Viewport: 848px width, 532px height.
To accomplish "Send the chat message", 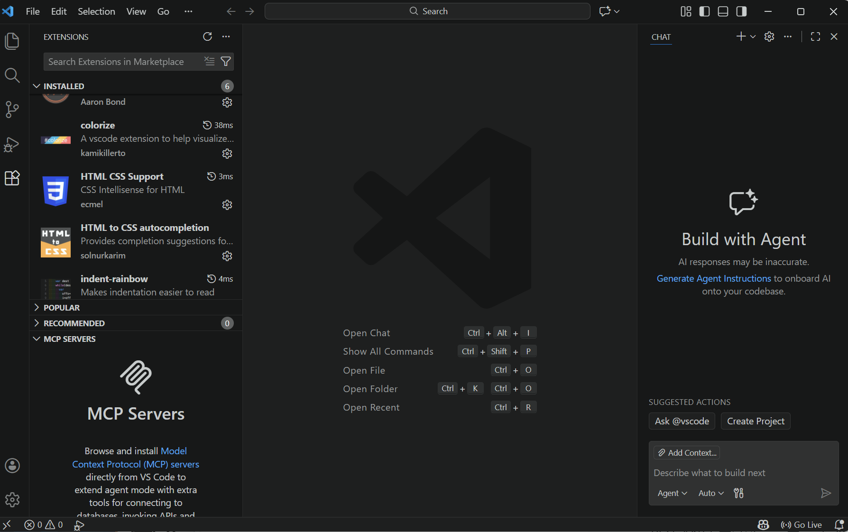I will click(x=826, y=493).
